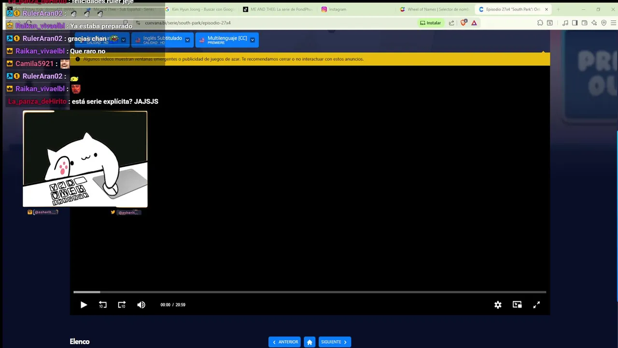Screen dimensions: 618x348
Task: Switch to the ME AND THEE TikTok tab
Action: [x=278, y=9]
